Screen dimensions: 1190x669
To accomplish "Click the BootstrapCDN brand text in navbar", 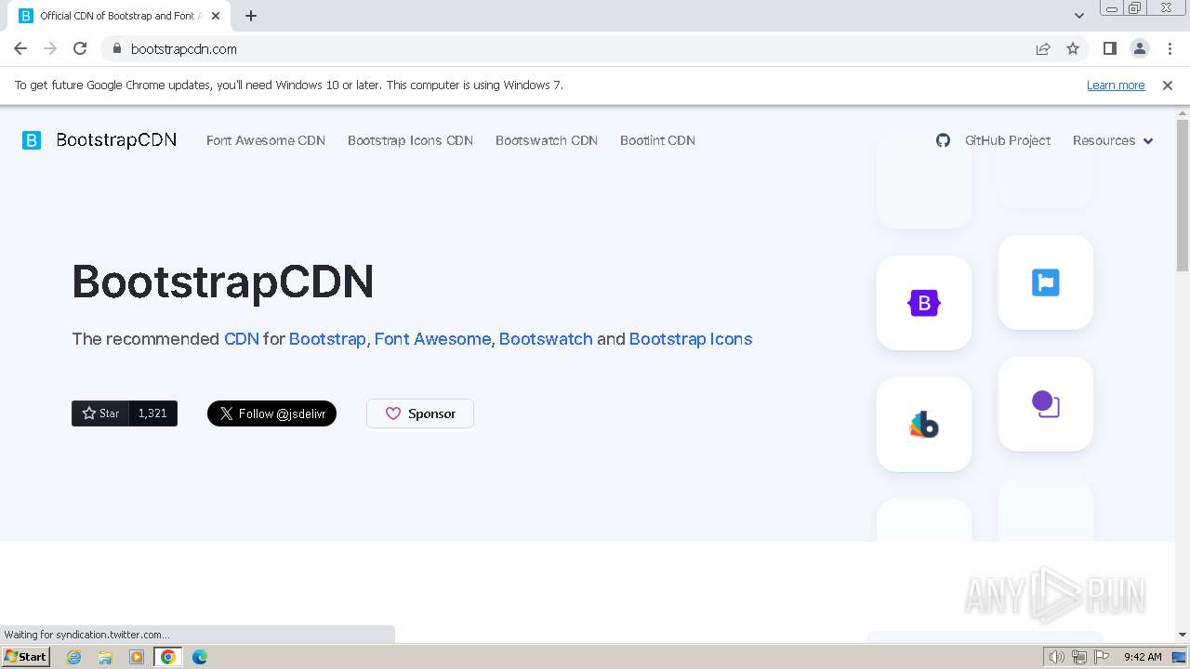I will (x=116, y=140).
